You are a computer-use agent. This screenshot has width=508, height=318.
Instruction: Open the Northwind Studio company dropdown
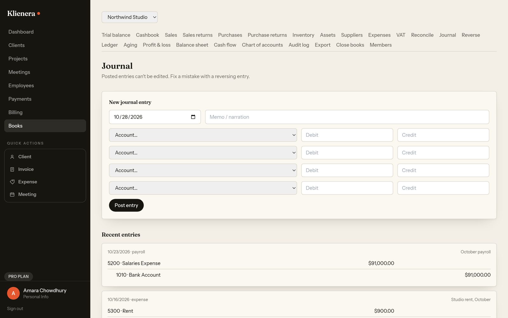click(x=130, y=17)
